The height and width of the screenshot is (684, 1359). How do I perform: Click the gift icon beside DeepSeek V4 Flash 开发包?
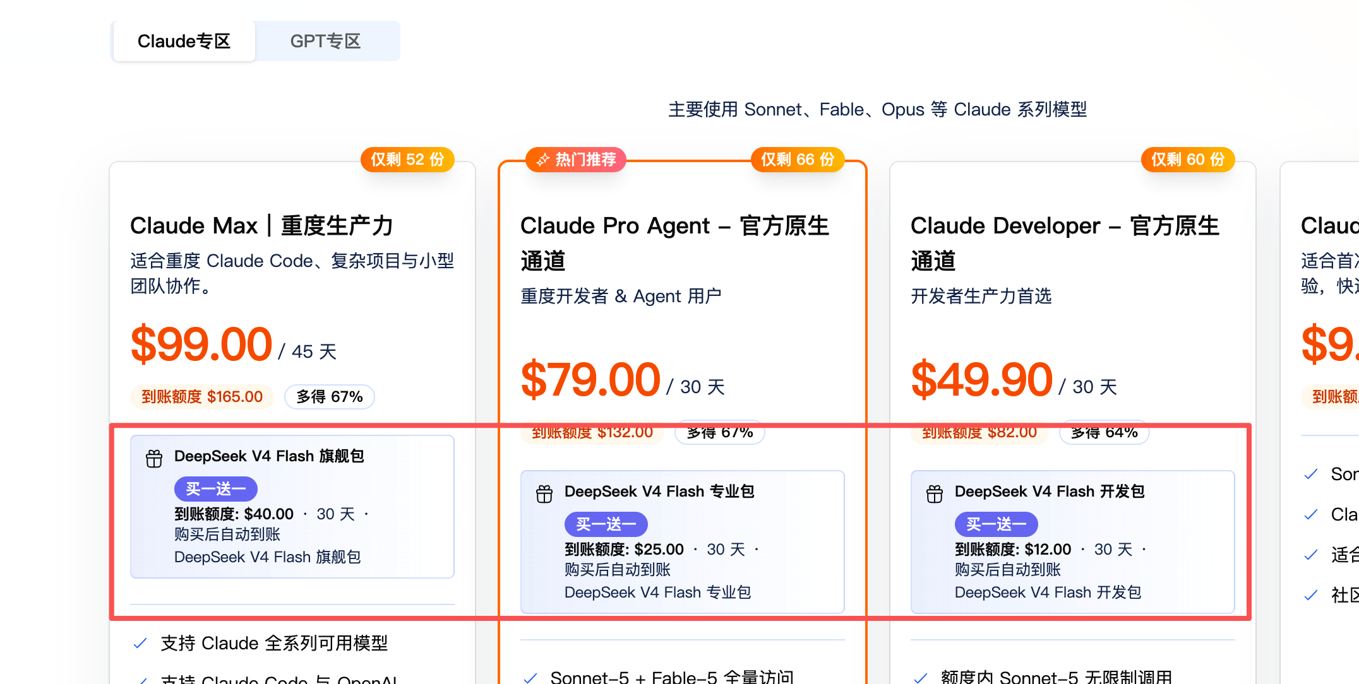pyautogui.click(x=935, y=493)
